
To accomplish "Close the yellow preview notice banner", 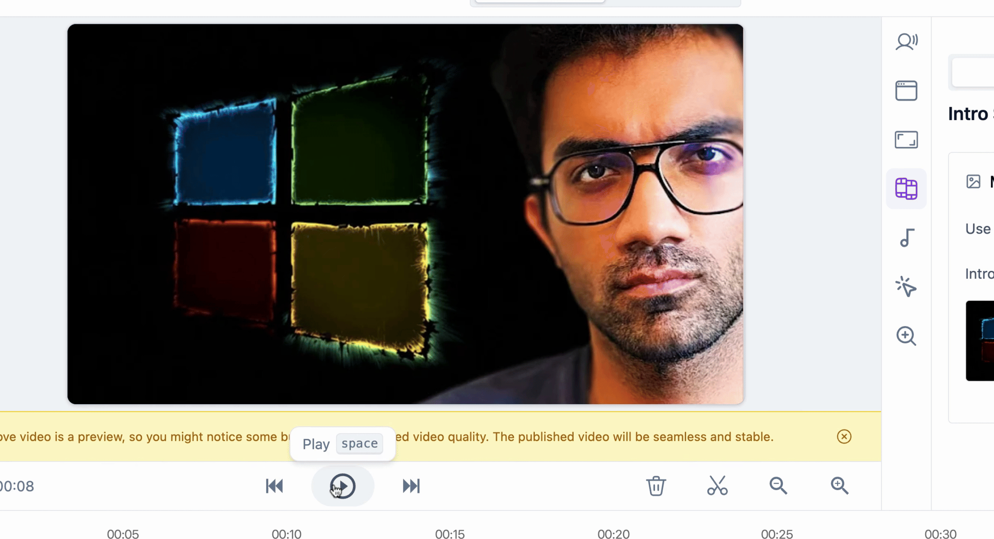I will (844, 436).
